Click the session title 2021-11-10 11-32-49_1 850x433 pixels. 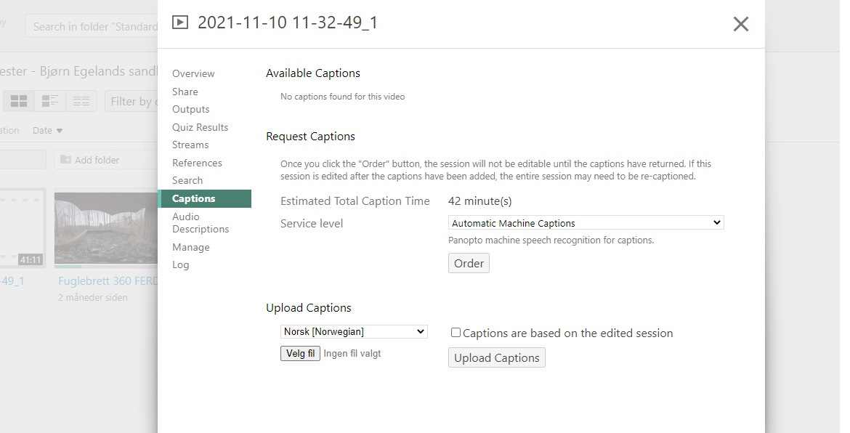click(288, 23)
